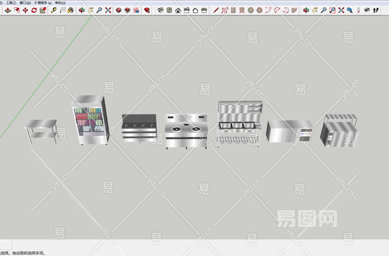Switch to Front view

click(178, 10)
